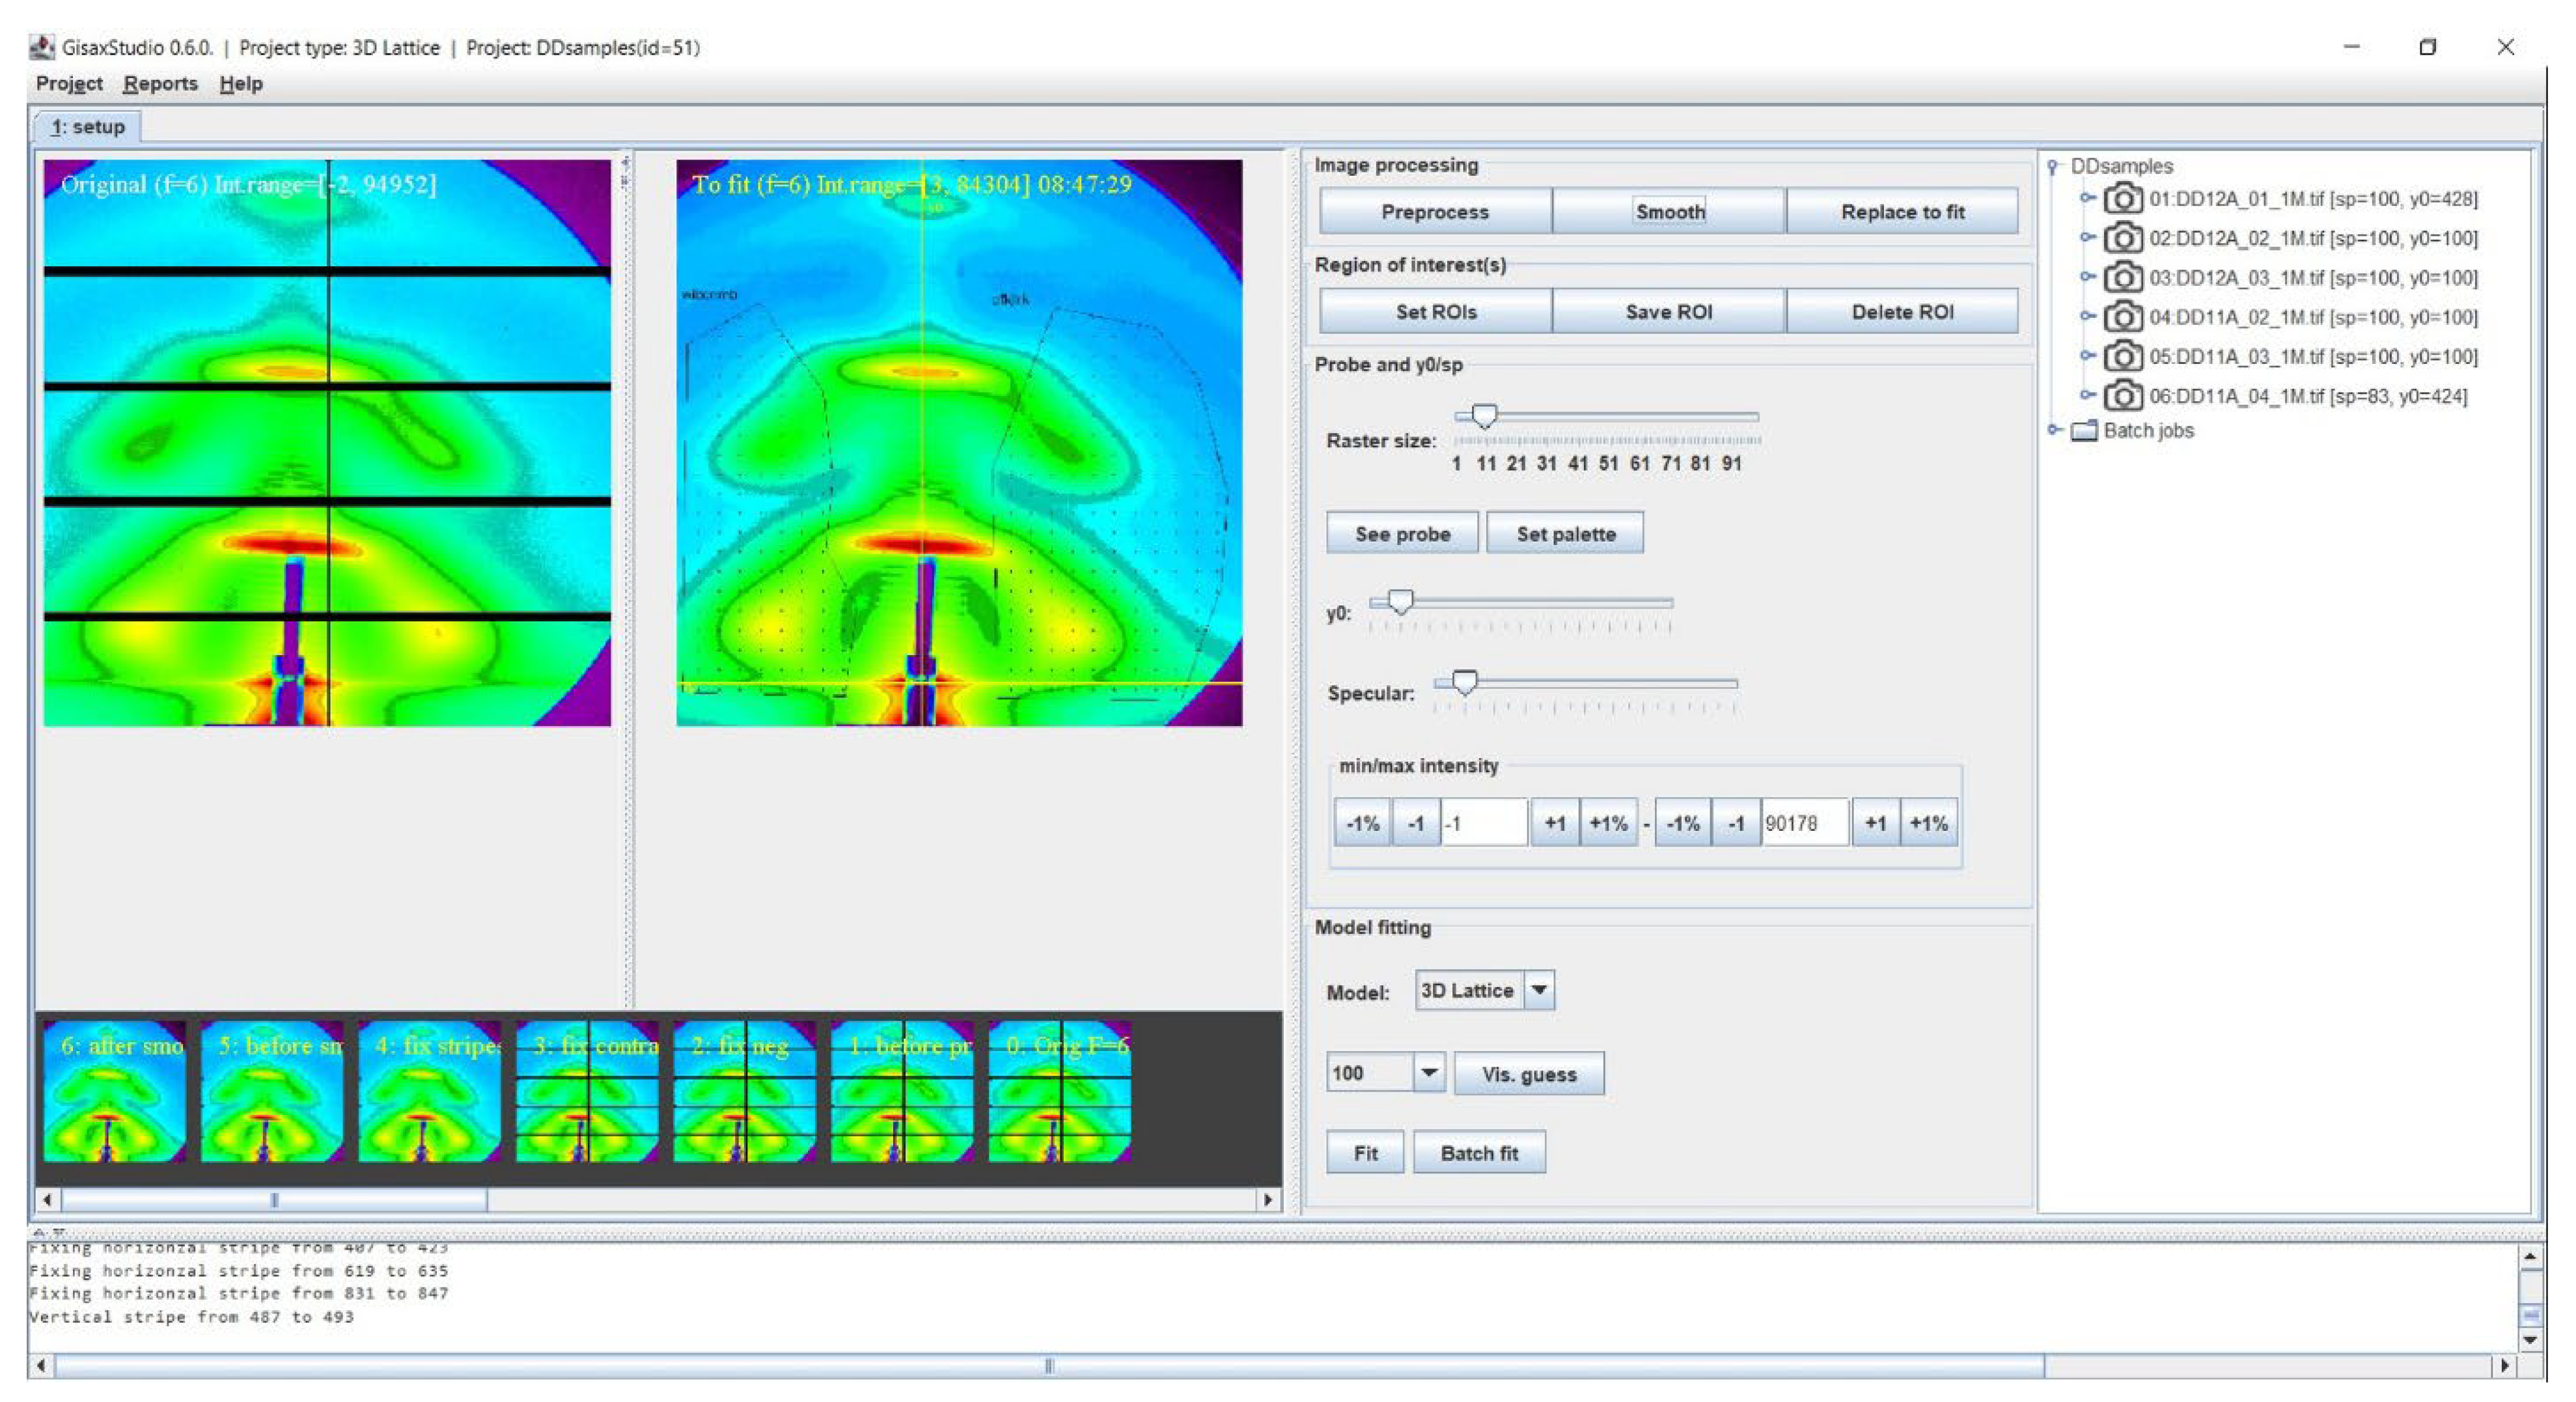Image resolution: width=2576 pixels, height=1402 pixels.
Task: Collapse the DDsamples root tree node
Action: tap(2053, 166)
